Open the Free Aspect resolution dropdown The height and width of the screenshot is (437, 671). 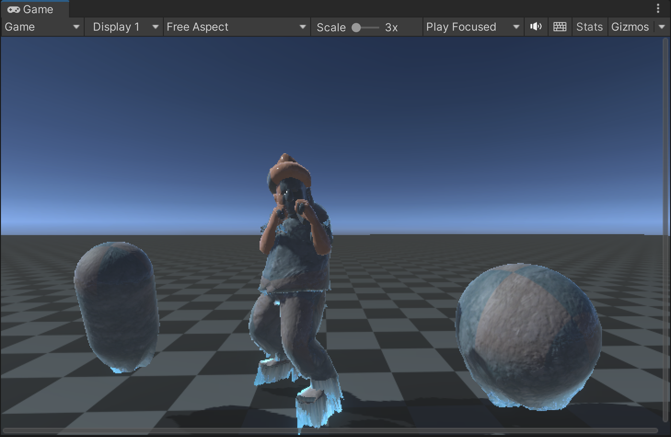pyautogui.click(x=237, y=27)
